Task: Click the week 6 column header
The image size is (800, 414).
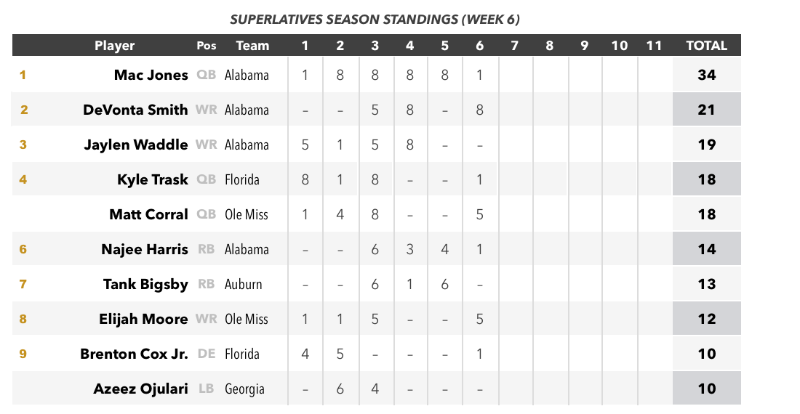Action: (479, 46)
